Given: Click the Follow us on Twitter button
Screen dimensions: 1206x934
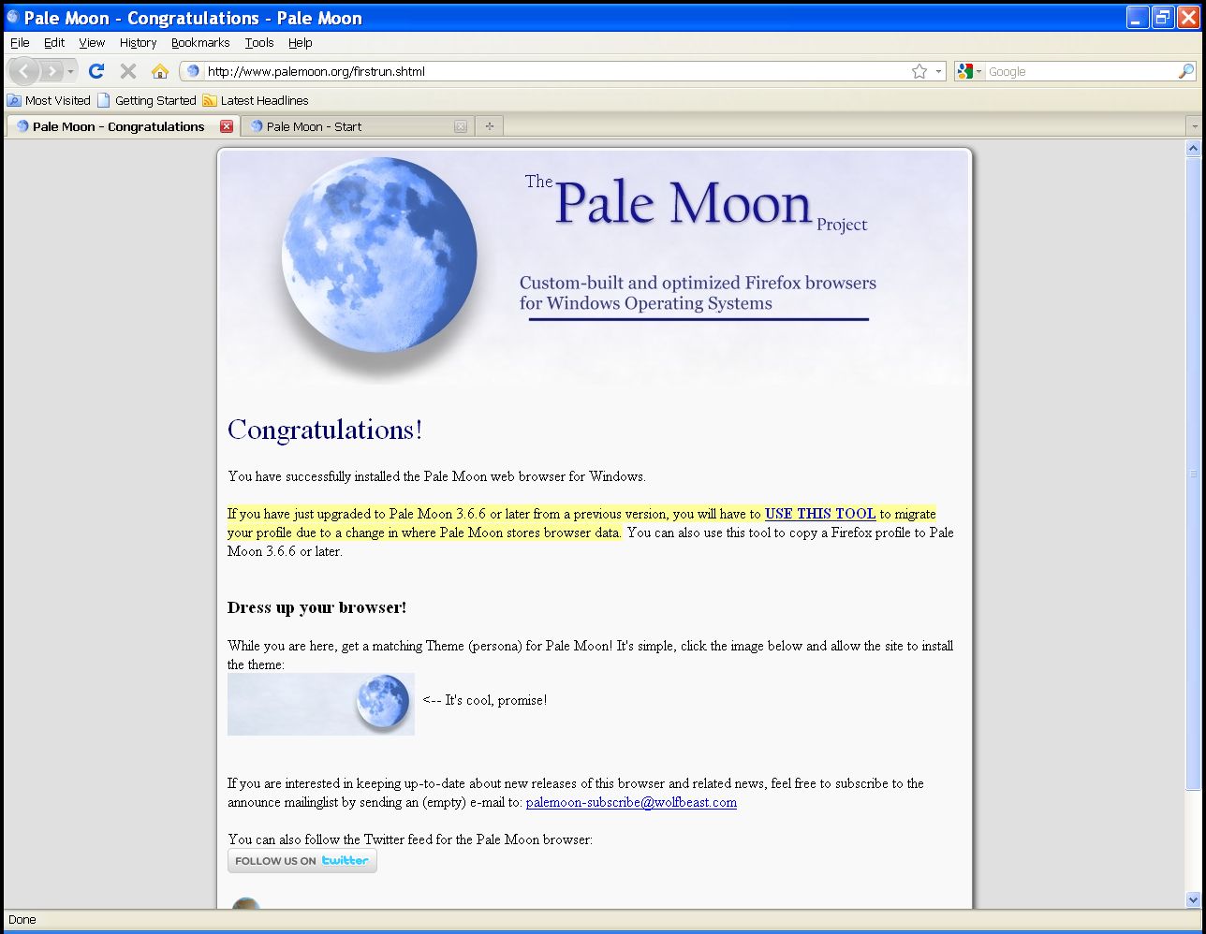Looking at the screenshot, I should [x=302, y=861].
